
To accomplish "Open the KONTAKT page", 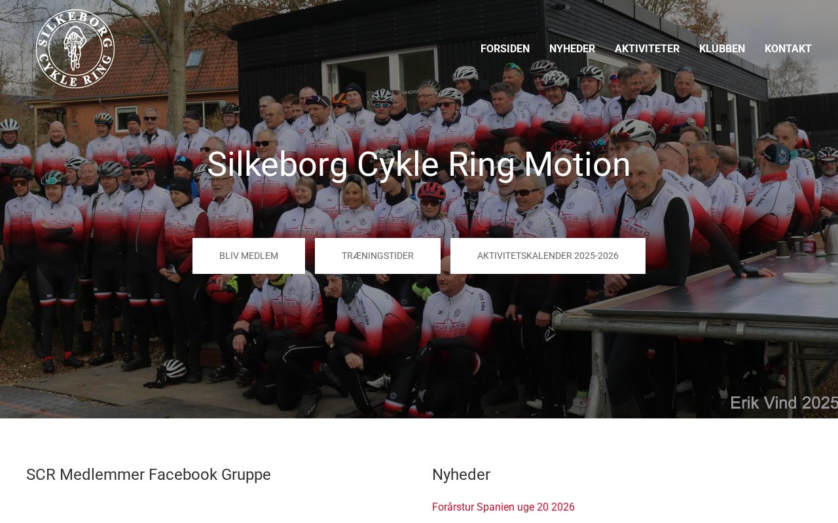I will tap(788, 49).
